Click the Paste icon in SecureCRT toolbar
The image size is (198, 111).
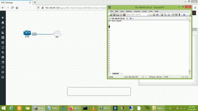(154, 15)
